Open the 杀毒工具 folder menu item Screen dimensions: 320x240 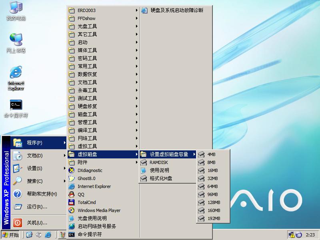[x=104, y=90]
